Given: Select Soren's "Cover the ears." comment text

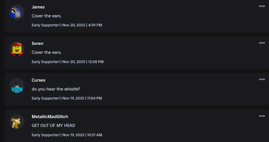Looking at the screenshot, I should [x=47, y=53].
